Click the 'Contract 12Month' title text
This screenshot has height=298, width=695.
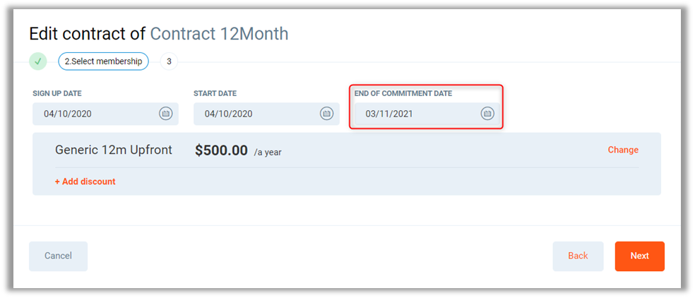(x=219, y=33)
